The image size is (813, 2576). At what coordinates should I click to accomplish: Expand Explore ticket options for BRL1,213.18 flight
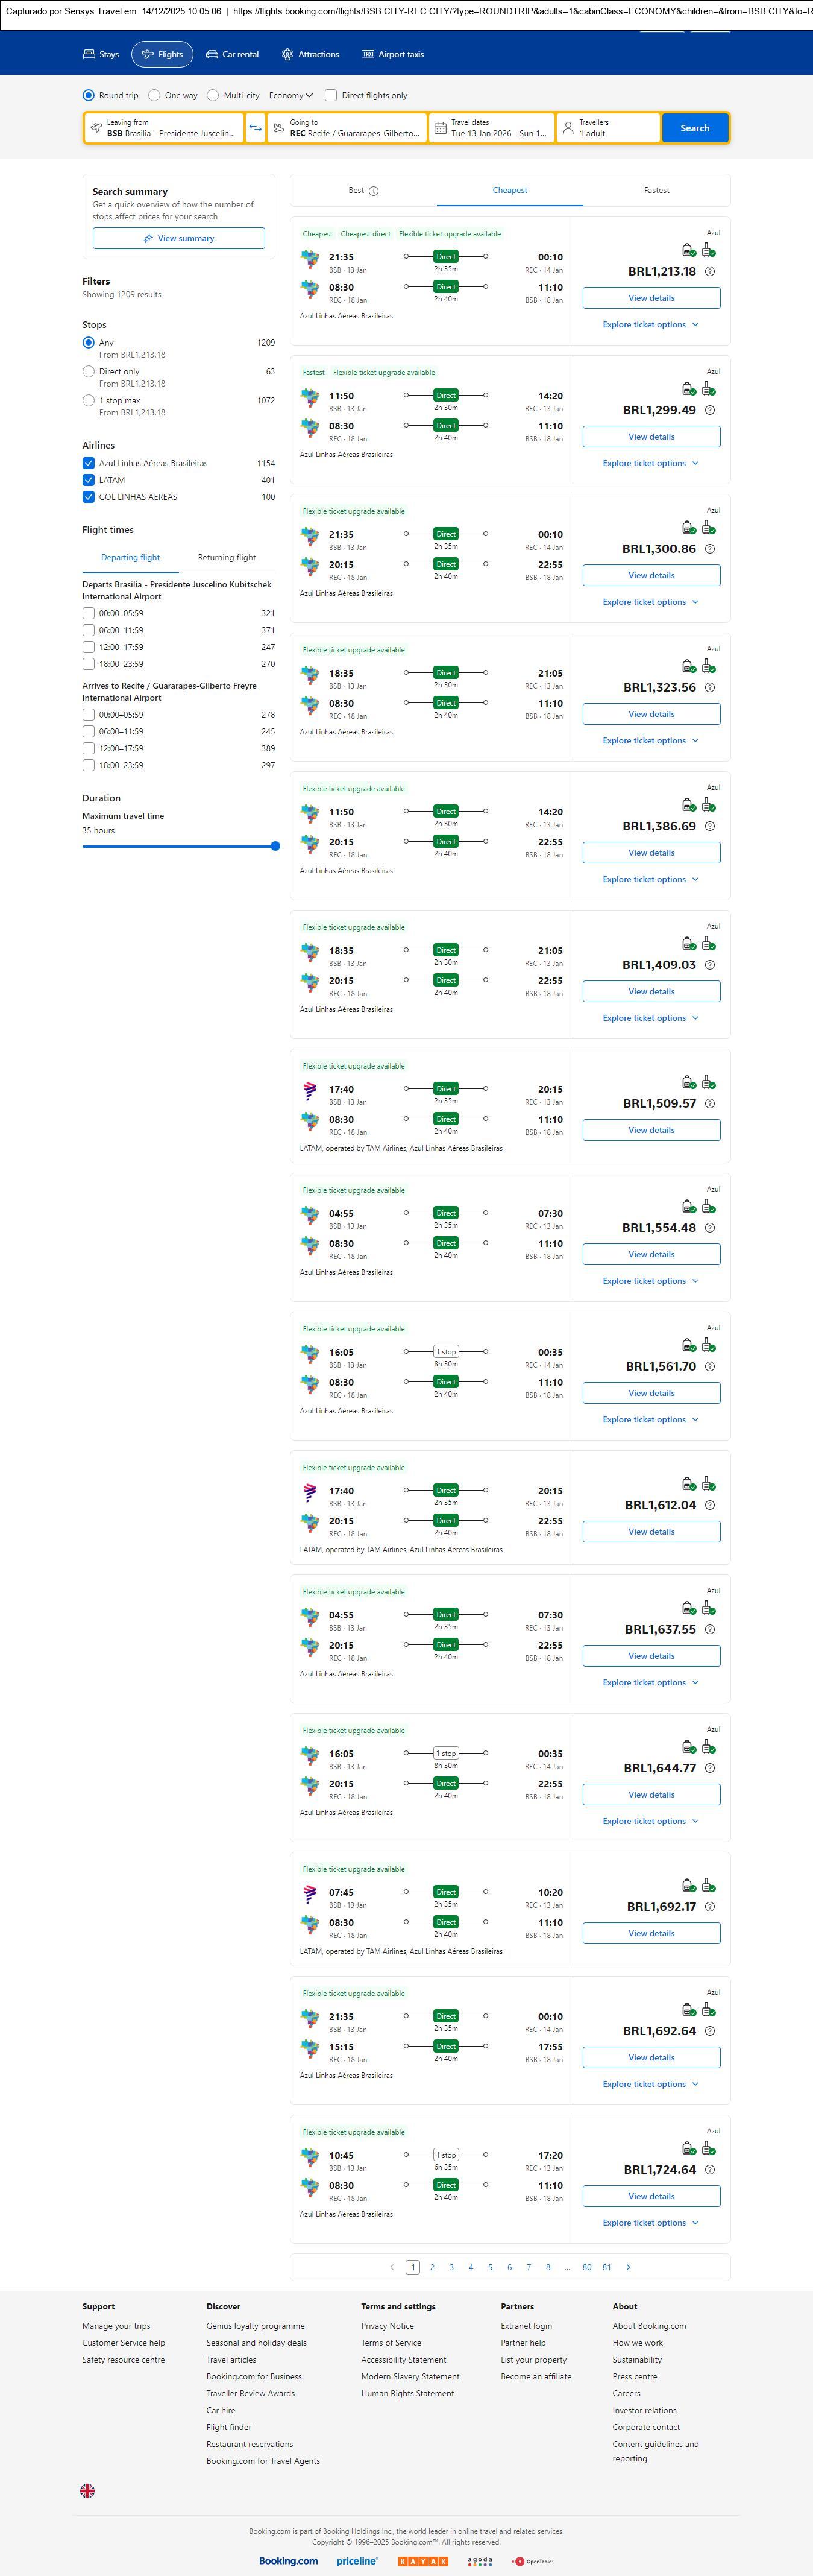tap(650, 325)
